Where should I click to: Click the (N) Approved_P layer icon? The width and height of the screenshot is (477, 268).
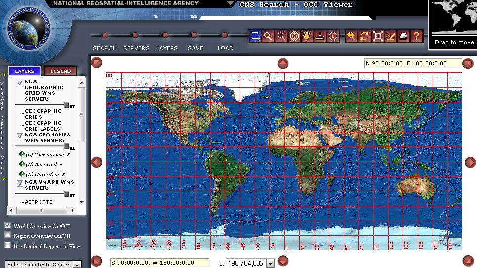tap(22, 164)
